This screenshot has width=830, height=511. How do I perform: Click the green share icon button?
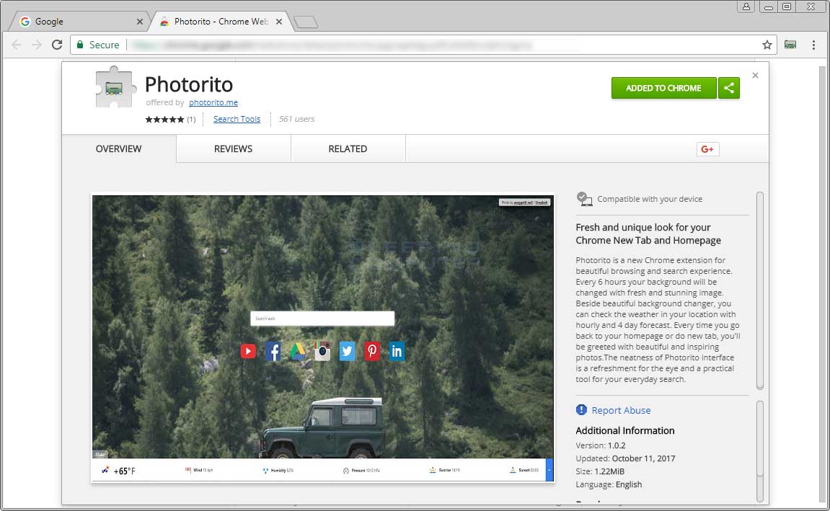pos(729,88)
